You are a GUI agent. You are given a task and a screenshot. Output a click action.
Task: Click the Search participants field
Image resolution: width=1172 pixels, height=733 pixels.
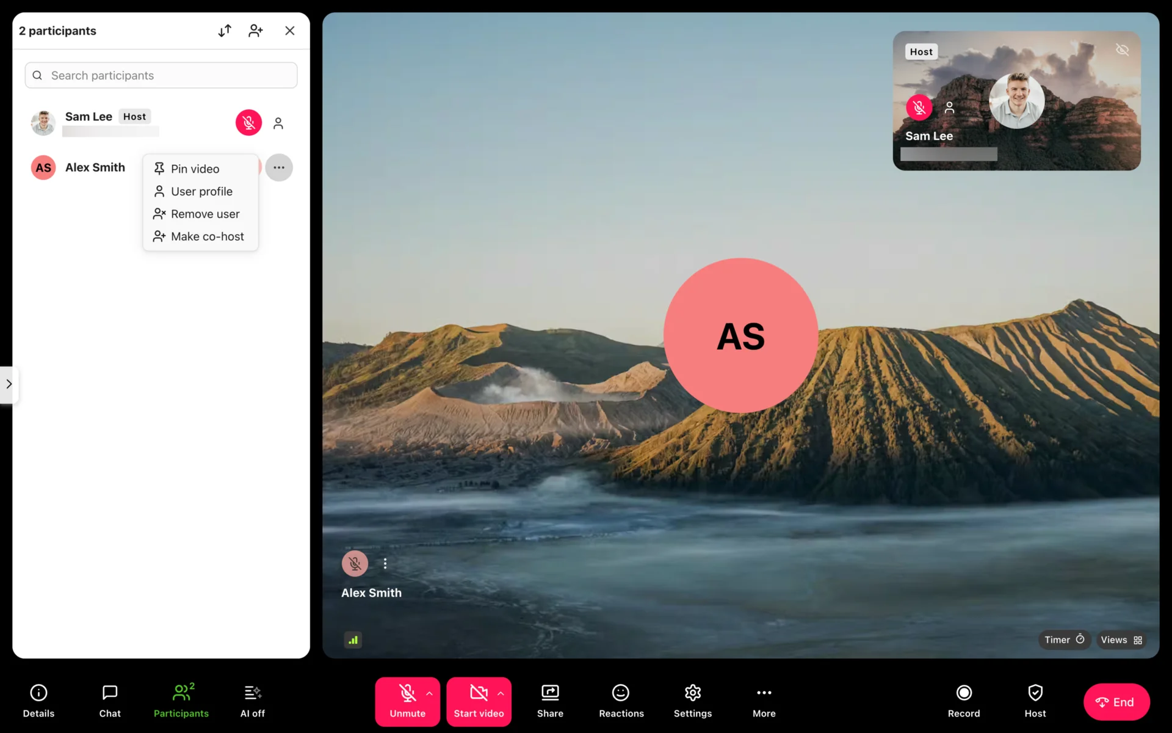(x=161, y=75)
